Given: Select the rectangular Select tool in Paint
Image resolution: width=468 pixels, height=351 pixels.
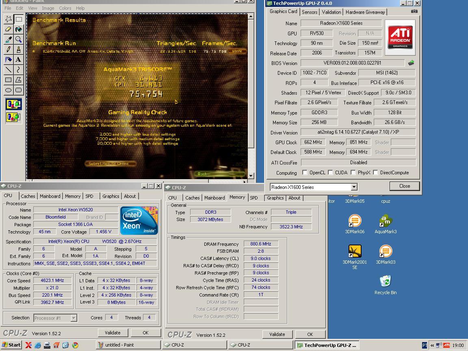Looking at the screenshot, I should click(19, 19).
